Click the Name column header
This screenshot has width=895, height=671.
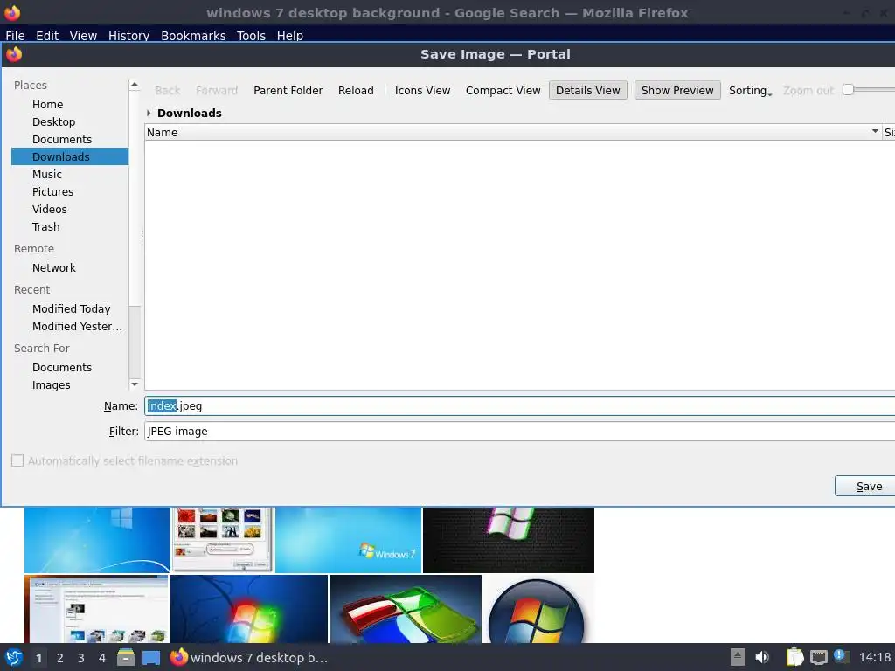(512, 132)
